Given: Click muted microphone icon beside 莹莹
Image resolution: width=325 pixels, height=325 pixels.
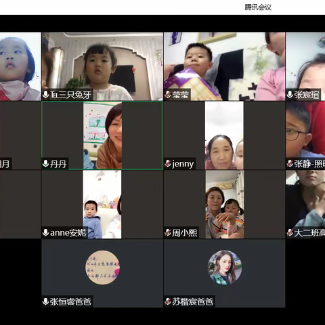Looking at the screenshot, I should pos(167,95).
